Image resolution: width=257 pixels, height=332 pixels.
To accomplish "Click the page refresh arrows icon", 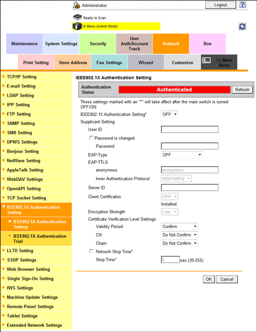I will point(242,26).
